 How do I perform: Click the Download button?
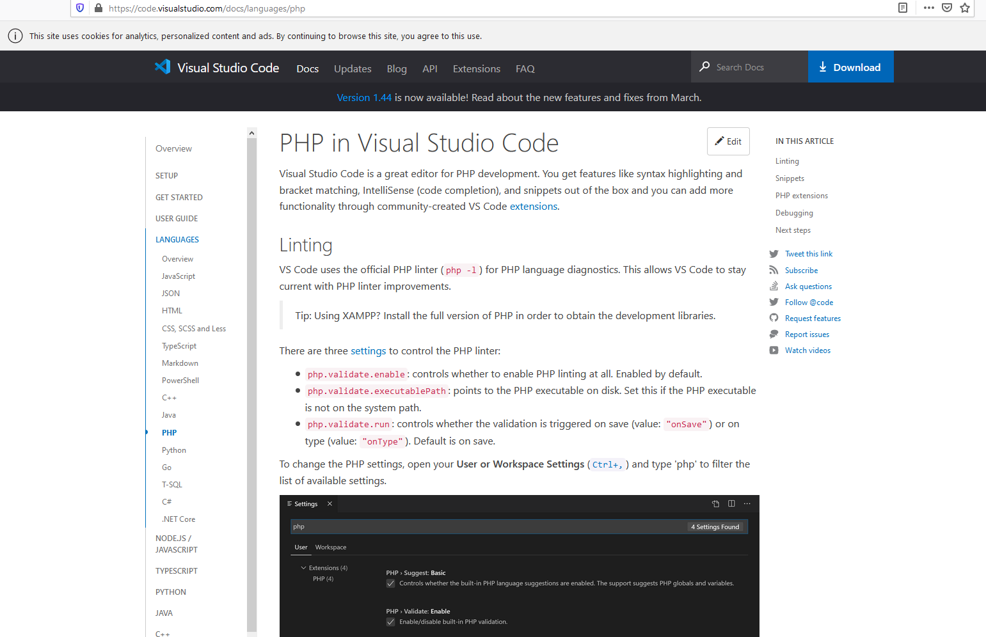(851, 67)
